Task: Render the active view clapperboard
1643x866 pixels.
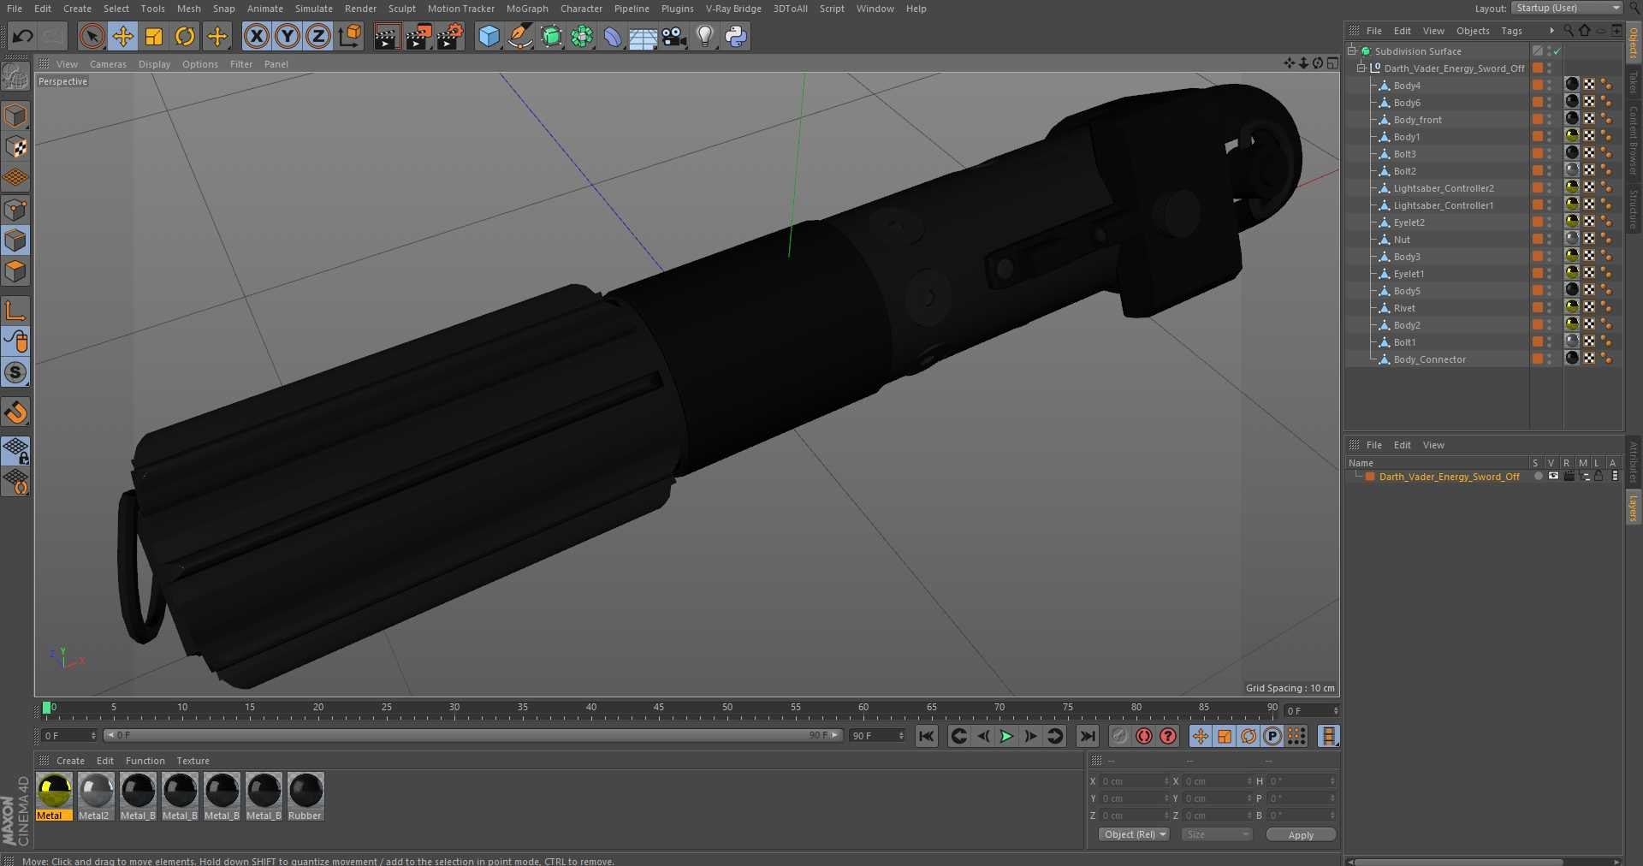Action: (387, 36)
